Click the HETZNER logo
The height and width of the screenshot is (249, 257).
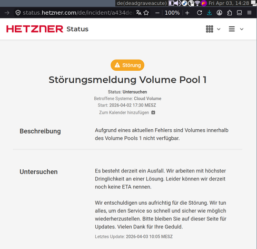35,29
